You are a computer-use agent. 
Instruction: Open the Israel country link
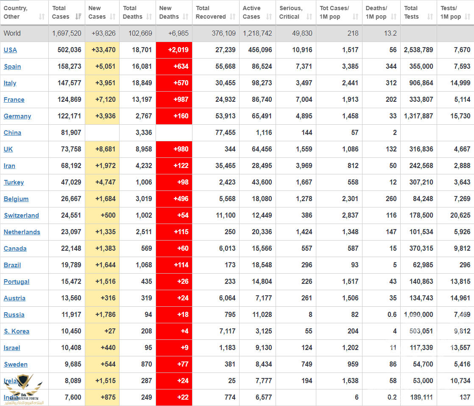point(12,348)
